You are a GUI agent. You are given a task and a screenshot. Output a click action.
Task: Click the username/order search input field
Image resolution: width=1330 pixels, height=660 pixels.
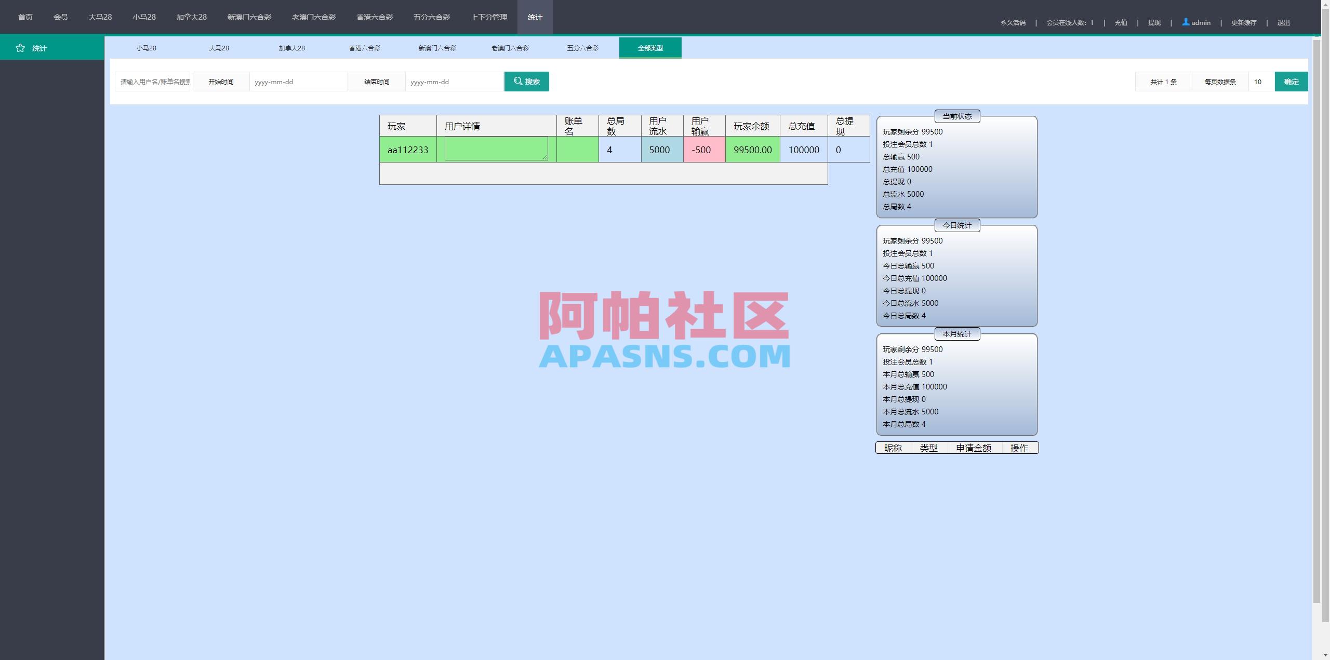point(153,81)
